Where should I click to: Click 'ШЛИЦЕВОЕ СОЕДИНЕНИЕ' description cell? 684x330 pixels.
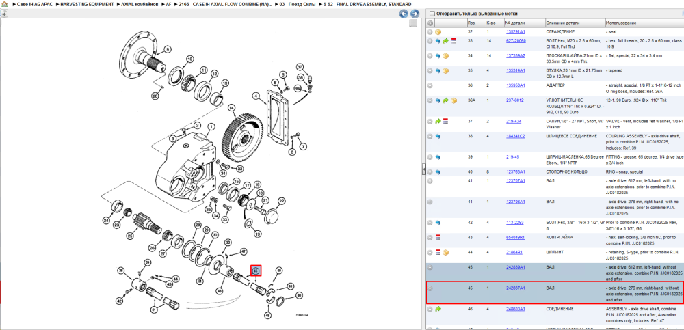tap(571, 136)
